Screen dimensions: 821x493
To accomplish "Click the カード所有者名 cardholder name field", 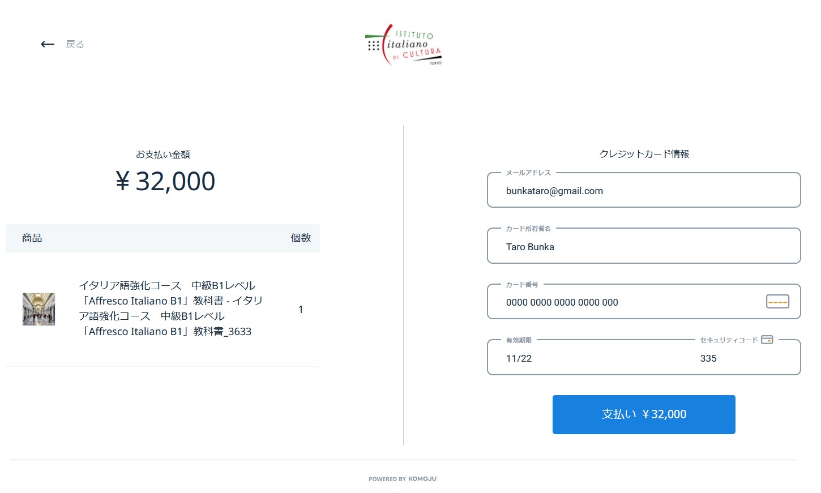I will [643, 247].
